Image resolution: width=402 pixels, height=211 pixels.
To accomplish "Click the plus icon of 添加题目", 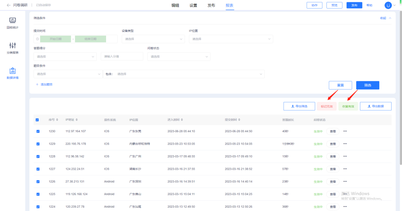I will click(37, 84).
